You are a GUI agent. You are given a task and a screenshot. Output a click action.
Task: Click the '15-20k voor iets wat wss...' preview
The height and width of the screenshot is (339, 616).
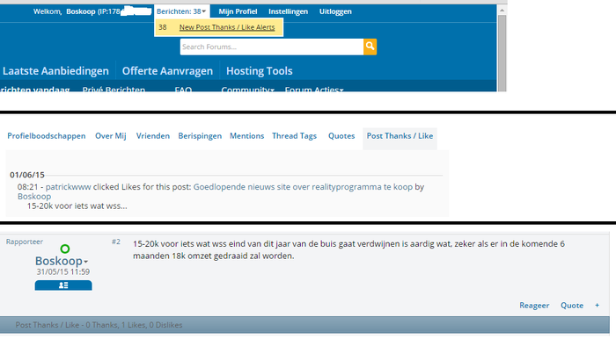pyautogui.click(x=77, y=206)
